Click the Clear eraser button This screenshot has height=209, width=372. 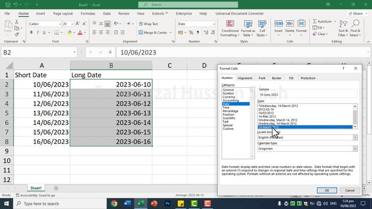click(320, 34)
